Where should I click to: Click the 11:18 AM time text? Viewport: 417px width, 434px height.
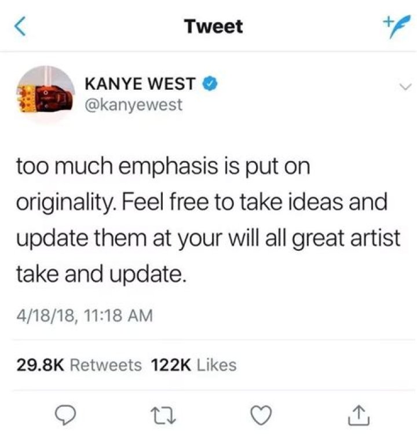point(118,316)
